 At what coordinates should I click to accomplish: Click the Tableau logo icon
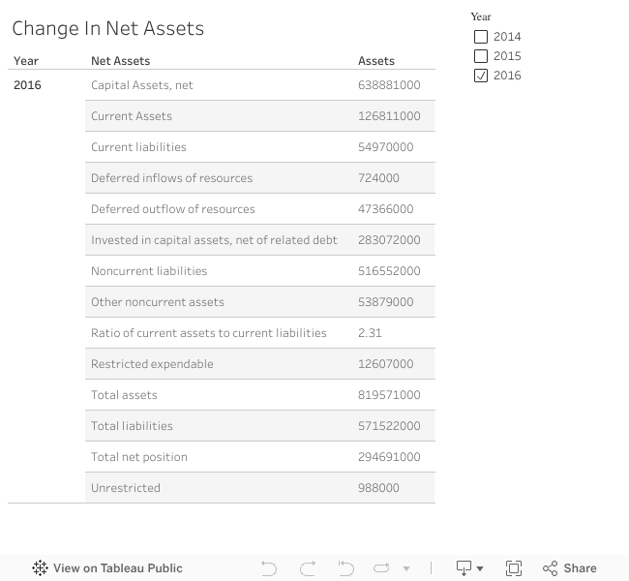click(x=40, y=568)
